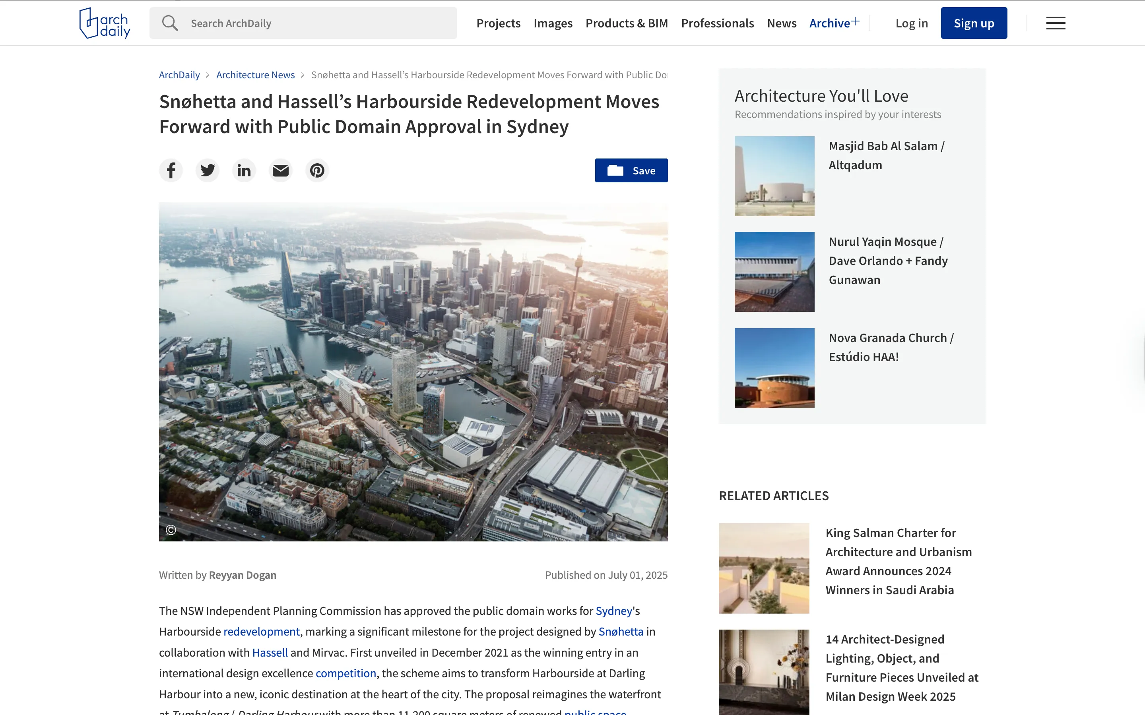Screen dimensions: 1145x715
Task: Share article on Pinterest
Action: click(x=317, y=170)
